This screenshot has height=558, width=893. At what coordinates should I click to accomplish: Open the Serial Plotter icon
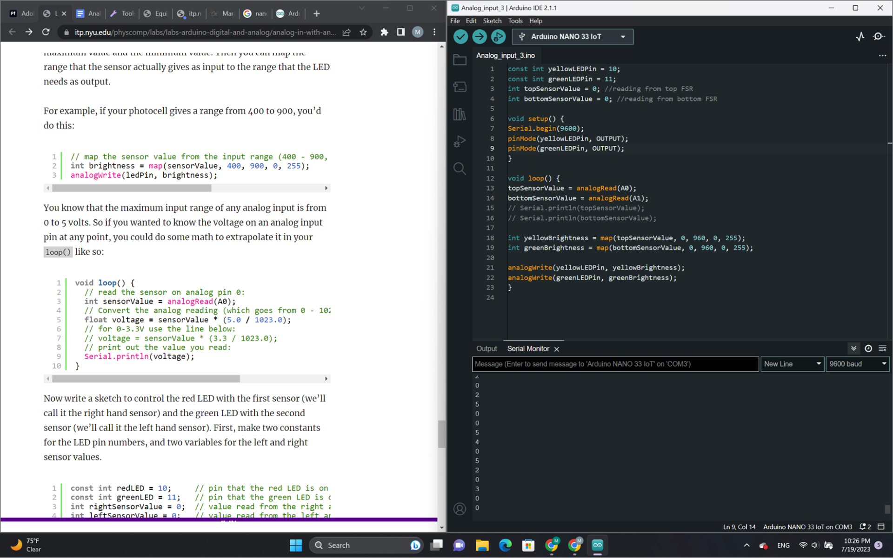pos(860,37)
